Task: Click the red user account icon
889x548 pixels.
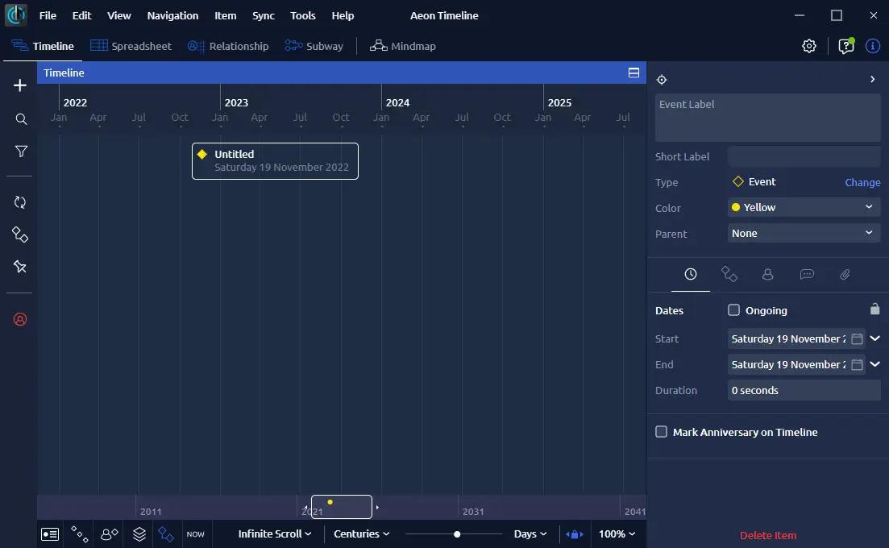Action: tap(20, 319)
